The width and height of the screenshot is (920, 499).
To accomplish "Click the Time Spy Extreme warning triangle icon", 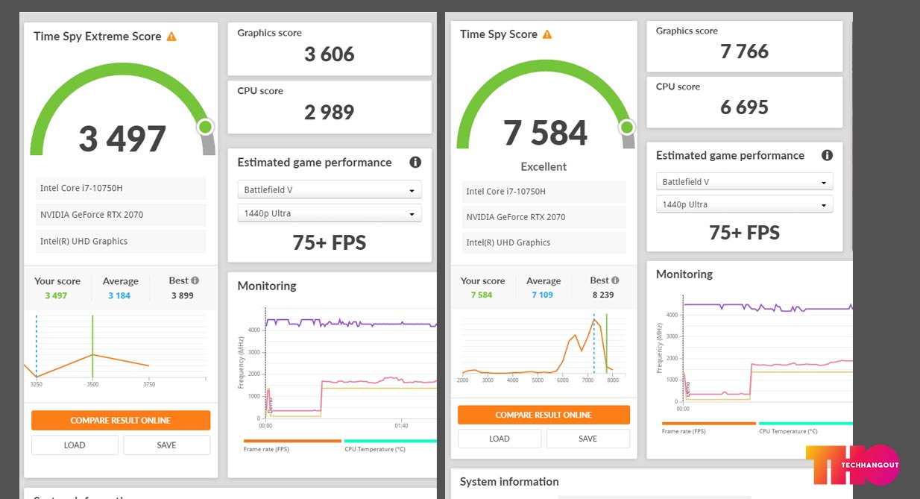I will pos(171,37).
